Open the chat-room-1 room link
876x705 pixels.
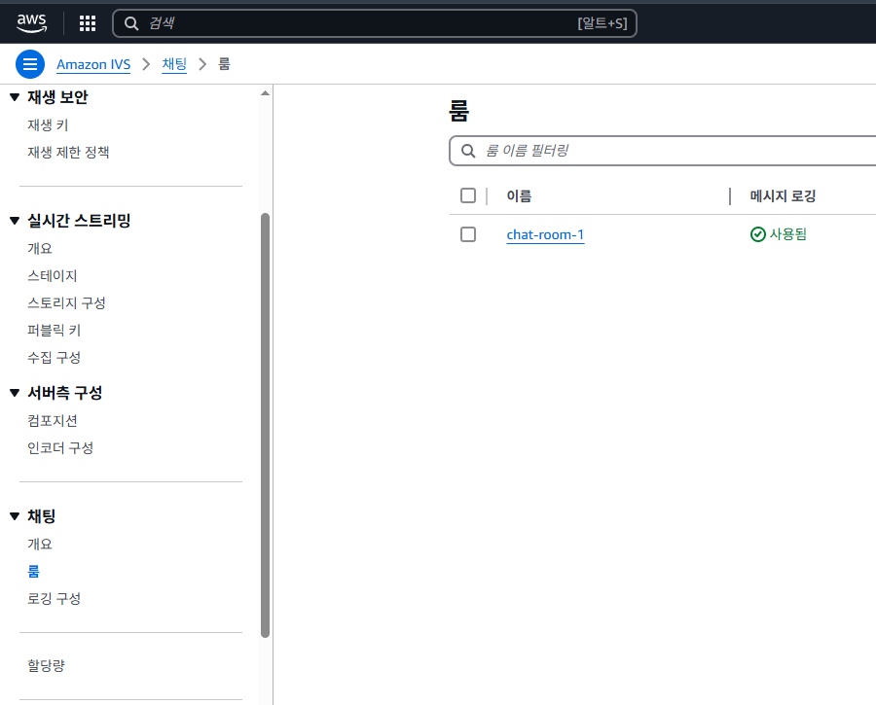(x=545, y=234)
